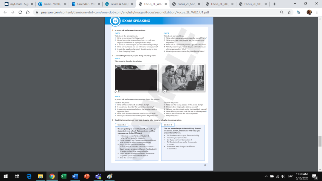Switch to the Email - Vitola tab

(x=52, y=4)
